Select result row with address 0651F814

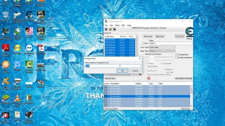120,45
